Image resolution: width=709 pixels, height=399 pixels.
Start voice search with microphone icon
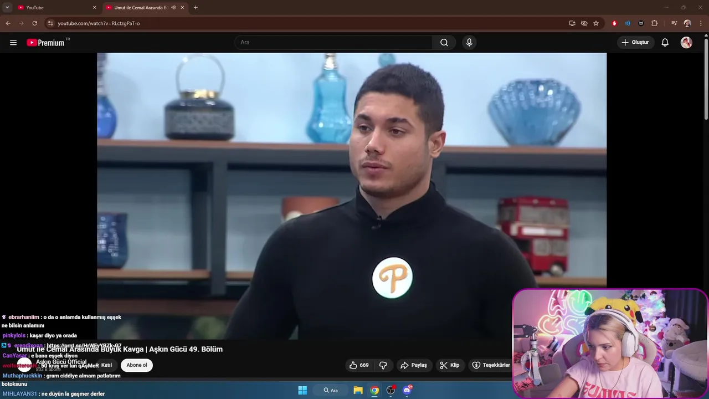[469, 43]
